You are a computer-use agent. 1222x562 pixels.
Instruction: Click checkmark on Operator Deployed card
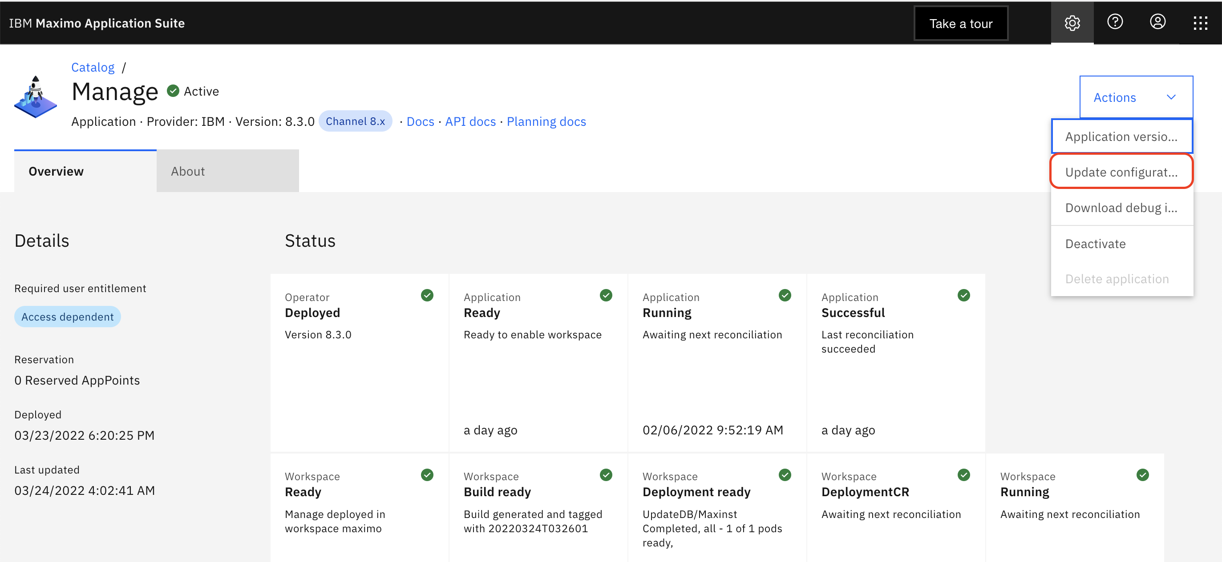click(427, 295)
